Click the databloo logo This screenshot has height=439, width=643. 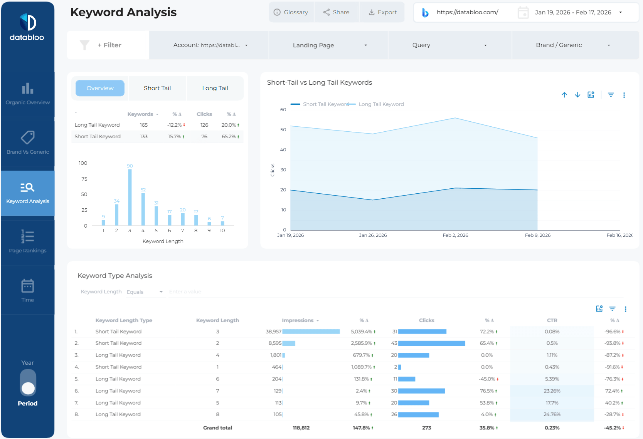[27, 27]
